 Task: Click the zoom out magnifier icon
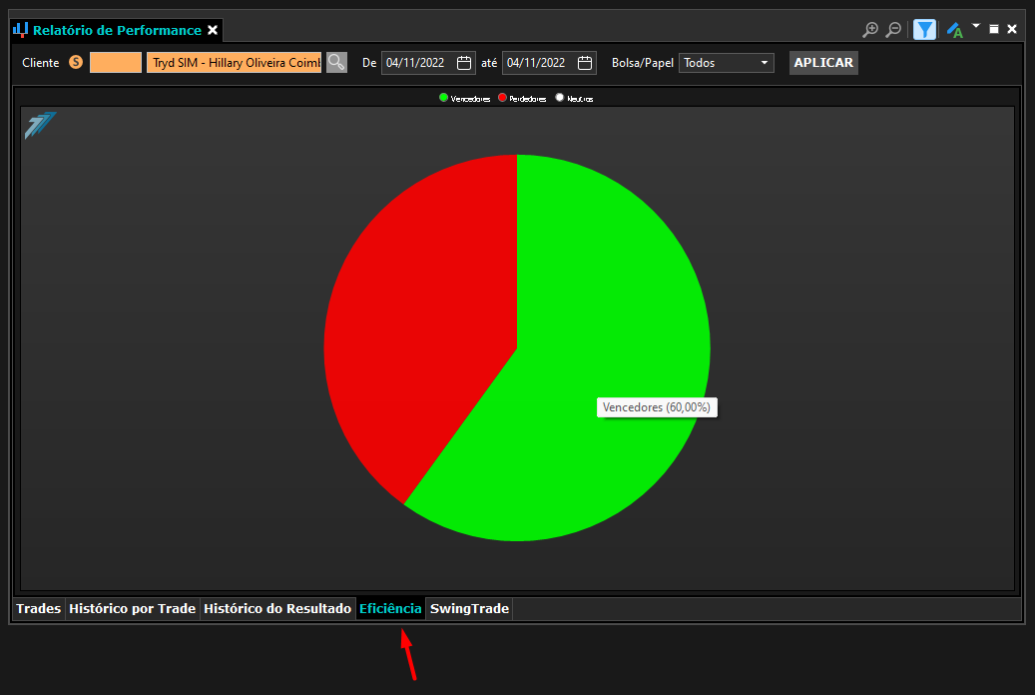(893, 30)
